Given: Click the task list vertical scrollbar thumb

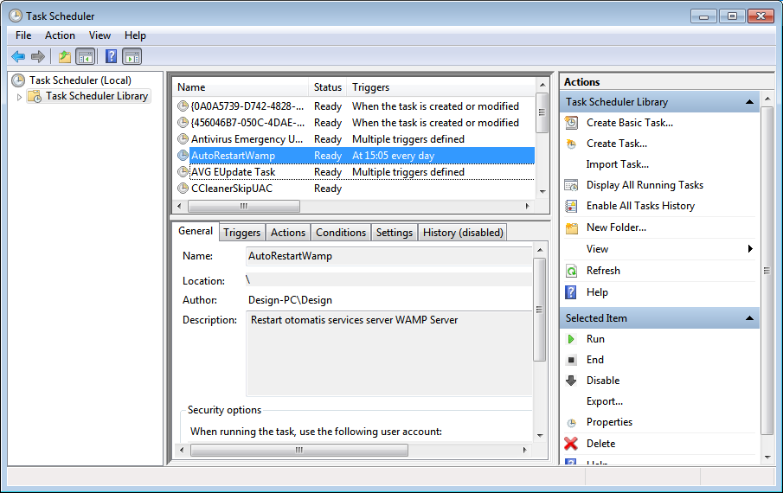Looking at the screenshot, I should click(x=542, y=112).
